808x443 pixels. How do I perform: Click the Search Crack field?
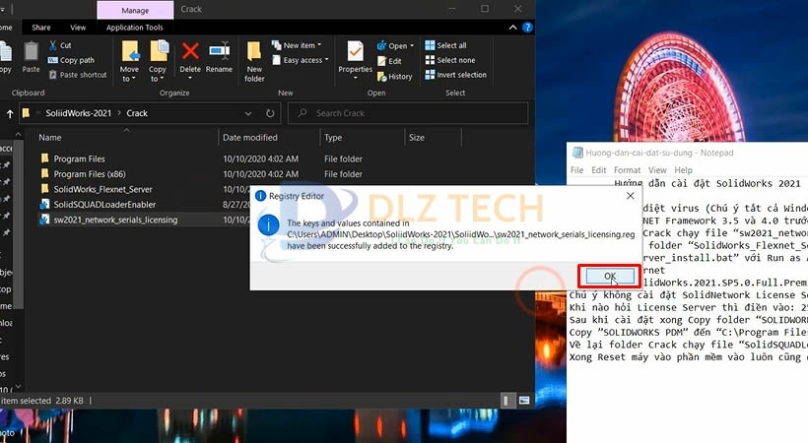pyautogui.click(x=408, y=113)
